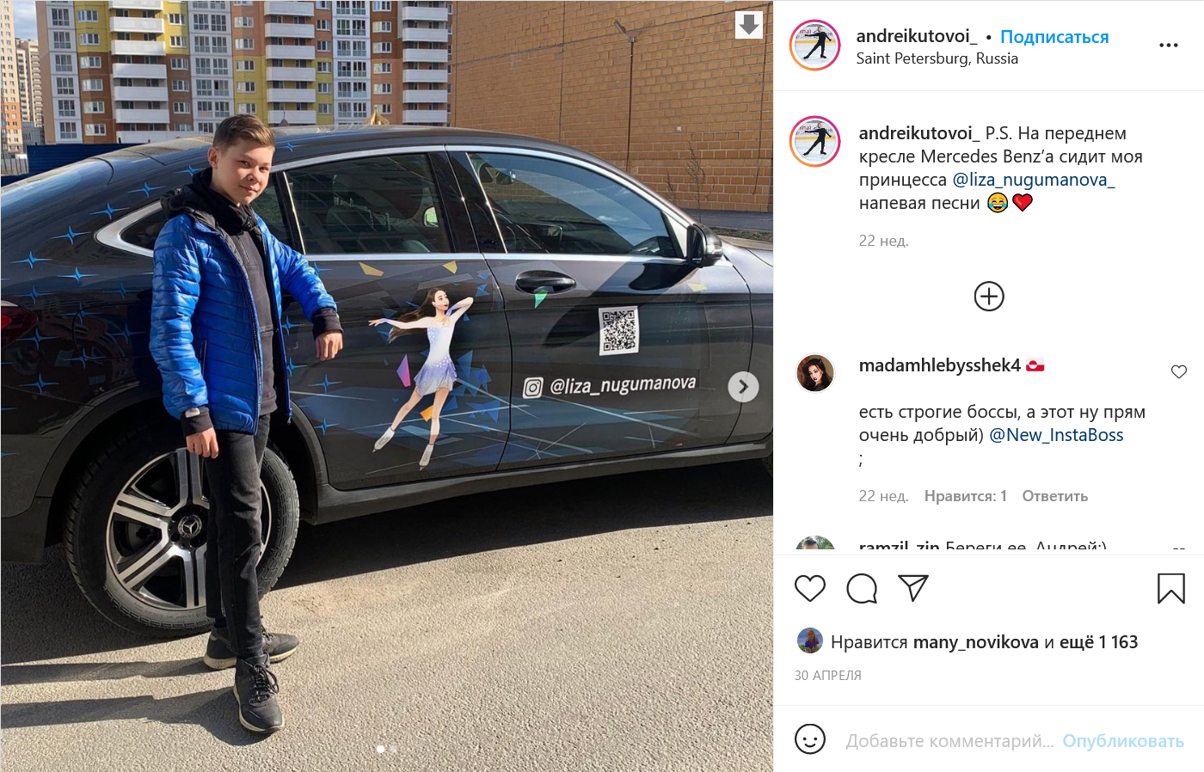Like the post with the heart icon
This screenshot has width=1204, height=772.
(x=809, y=589)
